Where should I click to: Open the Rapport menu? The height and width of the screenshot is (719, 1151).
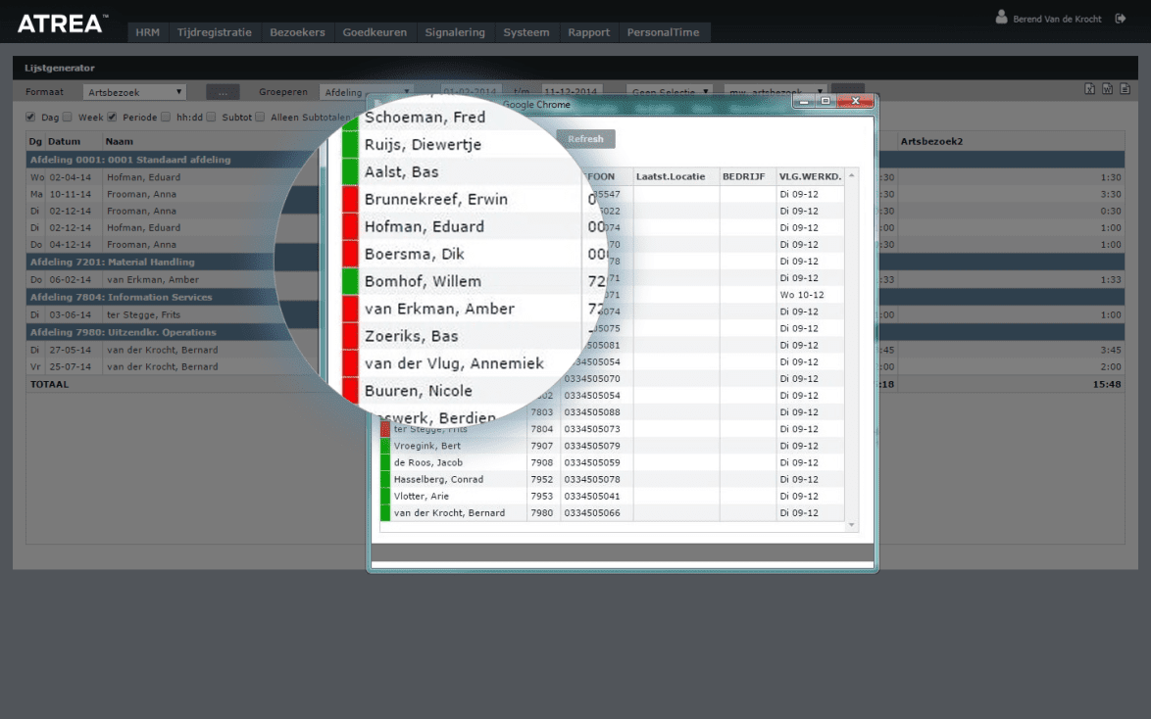click(x=588, y=31)
